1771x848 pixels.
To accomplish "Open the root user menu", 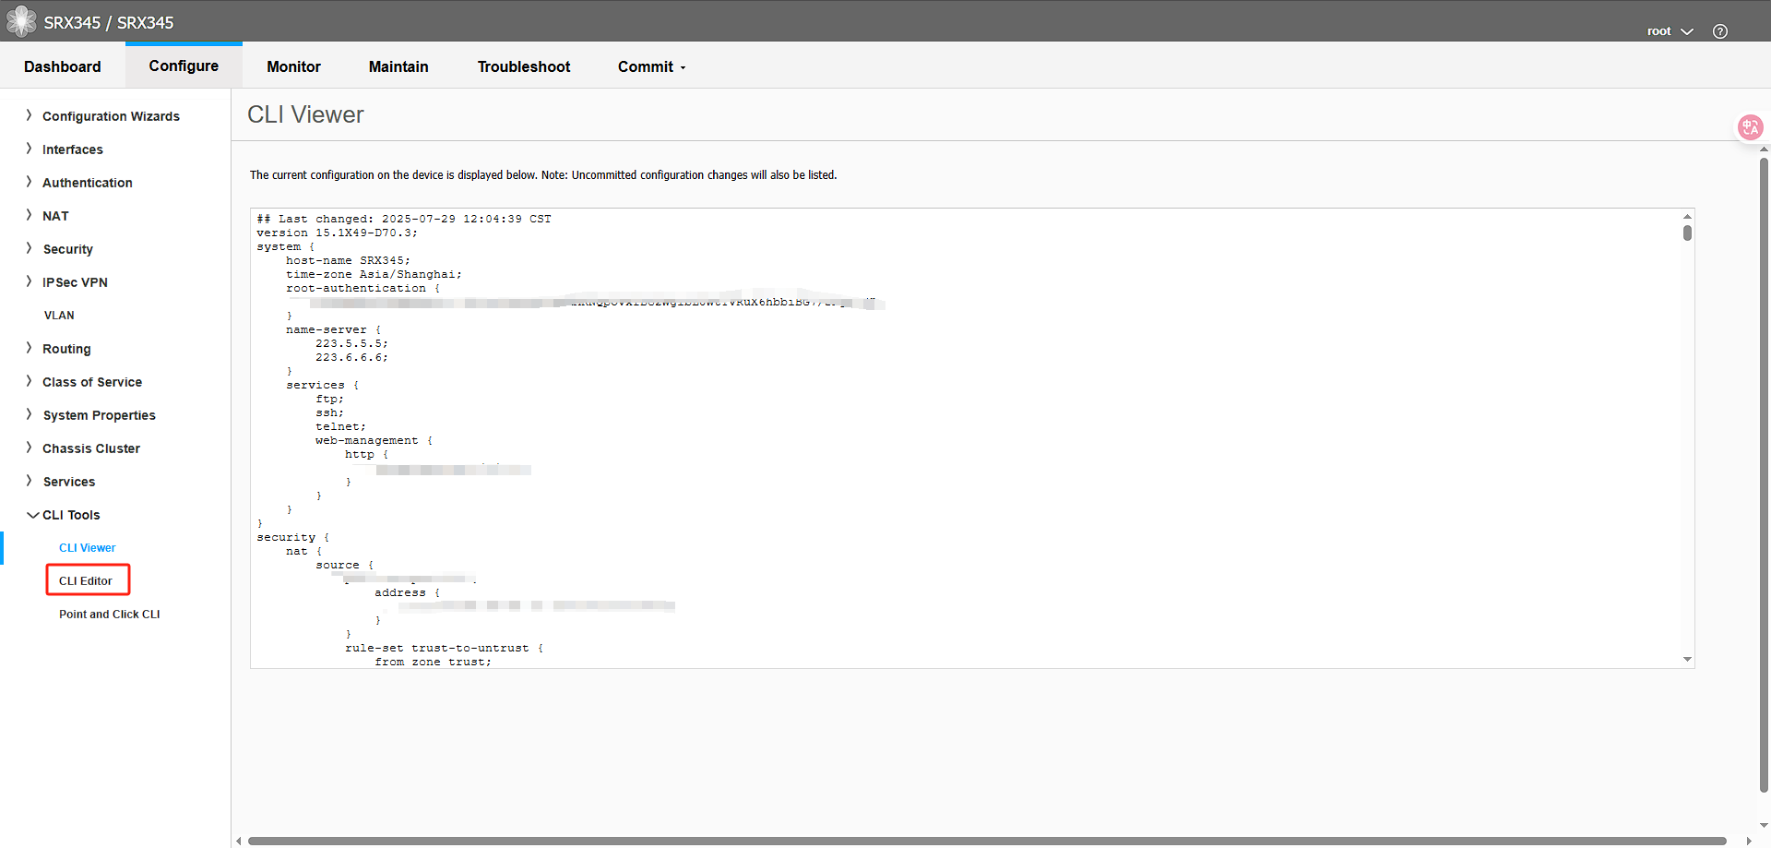I will point(1669,30).
